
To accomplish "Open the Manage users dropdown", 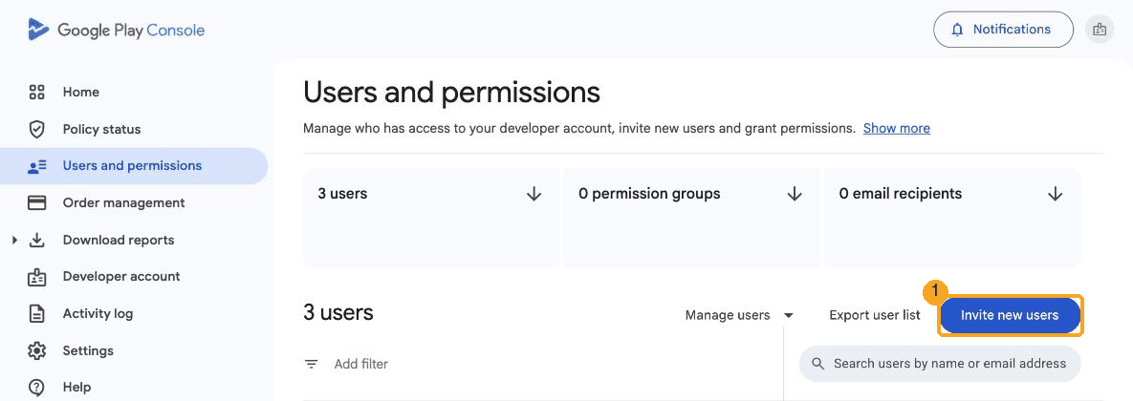I will [739, 315].
